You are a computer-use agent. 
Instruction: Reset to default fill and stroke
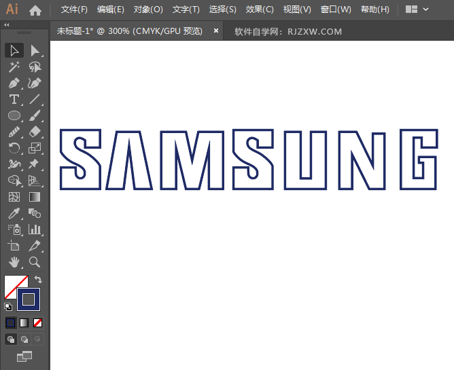[x=8, y=307]
